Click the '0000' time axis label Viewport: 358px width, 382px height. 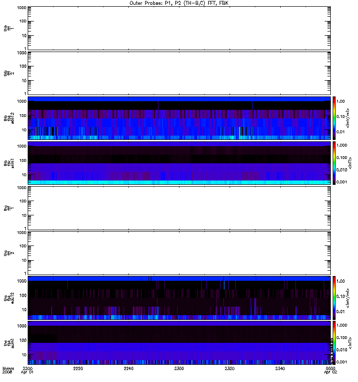click(x=330, y=368)
